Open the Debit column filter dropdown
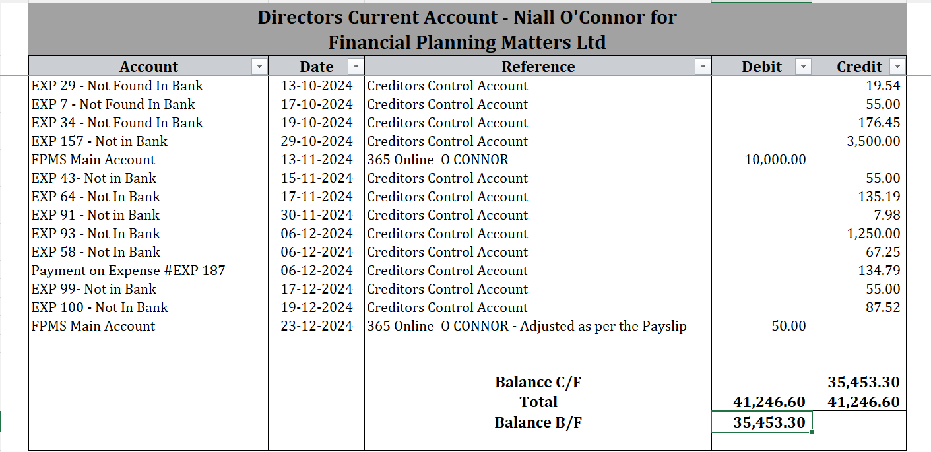This screenshot has width=931, height=452. coord(802,67)
